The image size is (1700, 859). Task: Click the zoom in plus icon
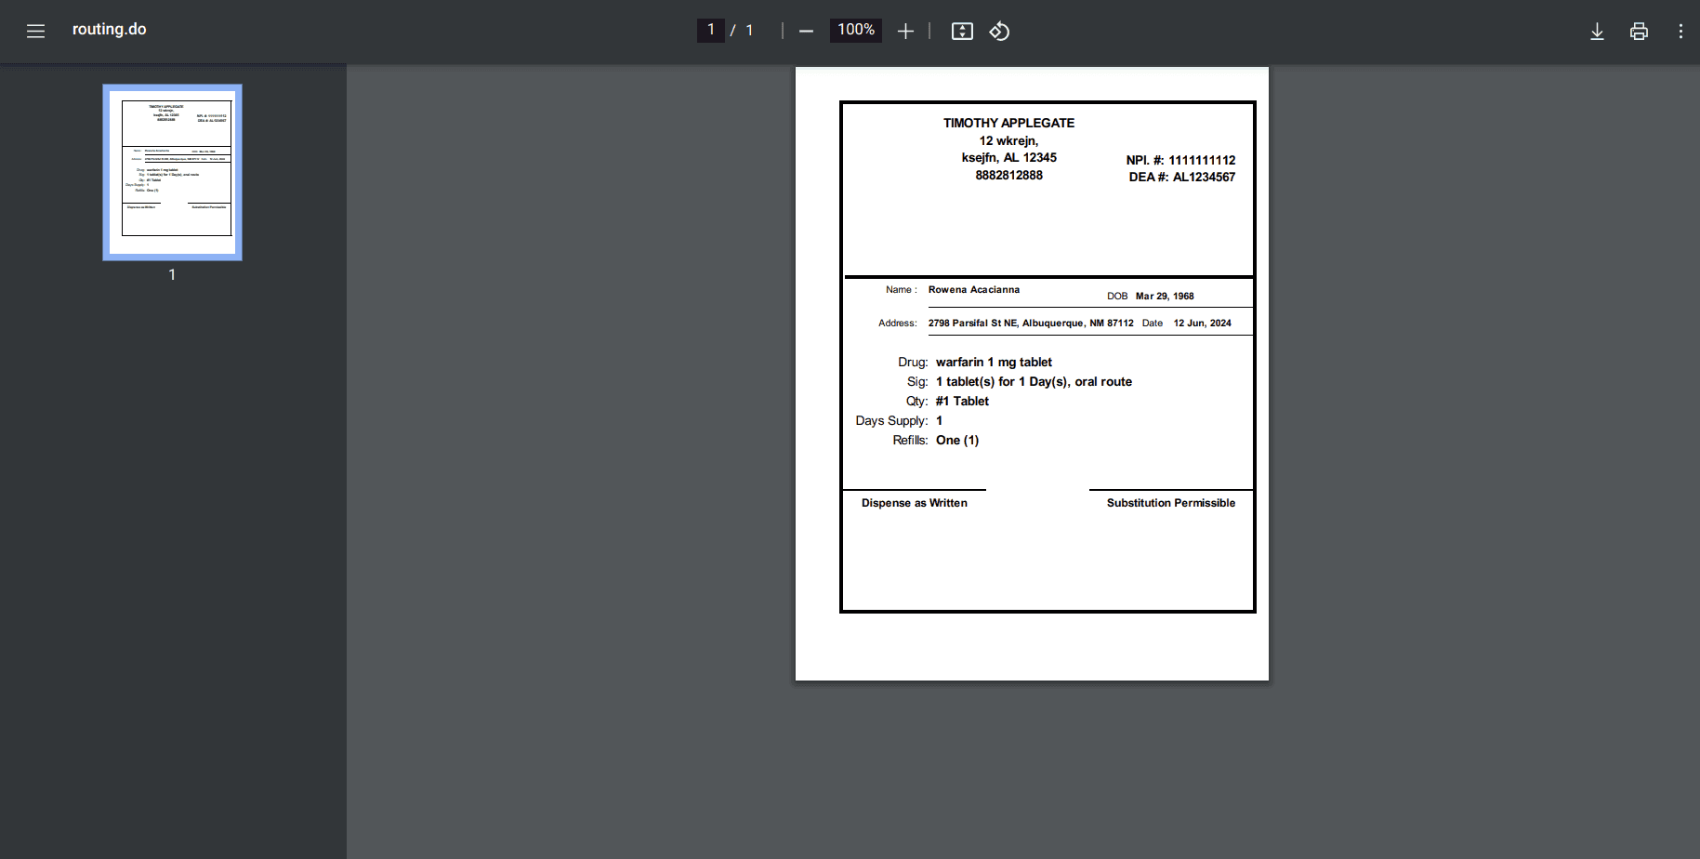coord(905,31)
